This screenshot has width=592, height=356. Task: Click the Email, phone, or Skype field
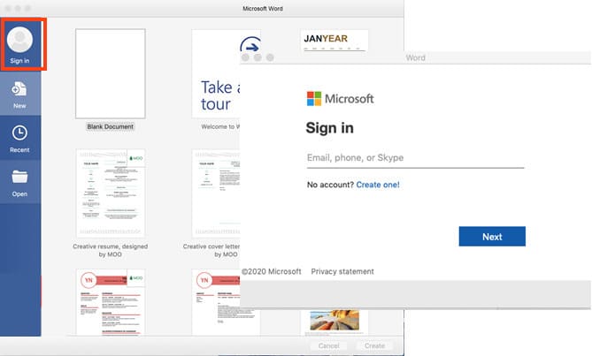coord(415,158)
